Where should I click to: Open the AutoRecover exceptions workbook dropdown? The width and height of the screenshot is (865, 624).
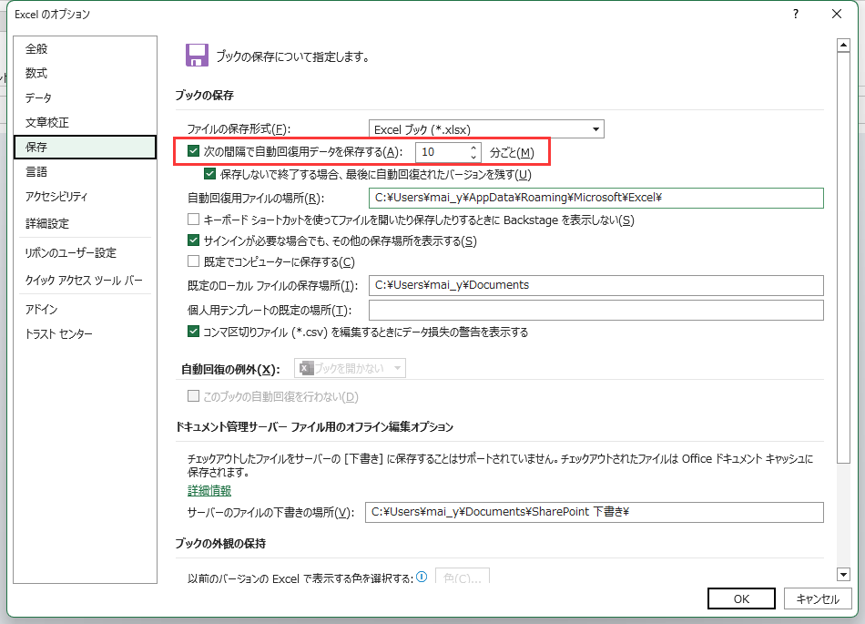pyautogui.click(x=350, y=368)
